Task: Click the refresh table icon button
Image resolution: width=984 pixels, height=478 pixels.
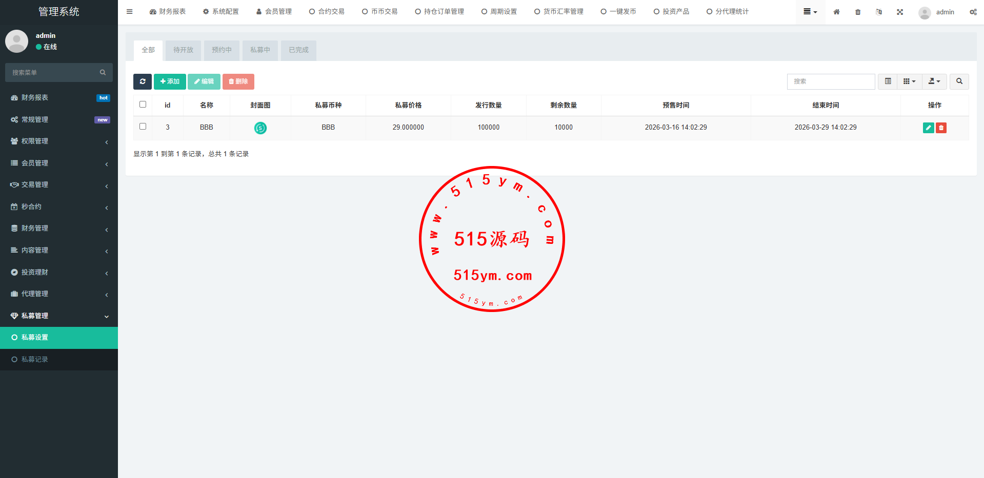Action: (143, 81)
